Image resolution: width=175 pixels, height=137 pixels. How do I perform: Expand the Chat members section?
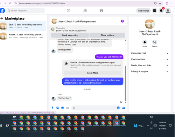(x=150, y=59)
